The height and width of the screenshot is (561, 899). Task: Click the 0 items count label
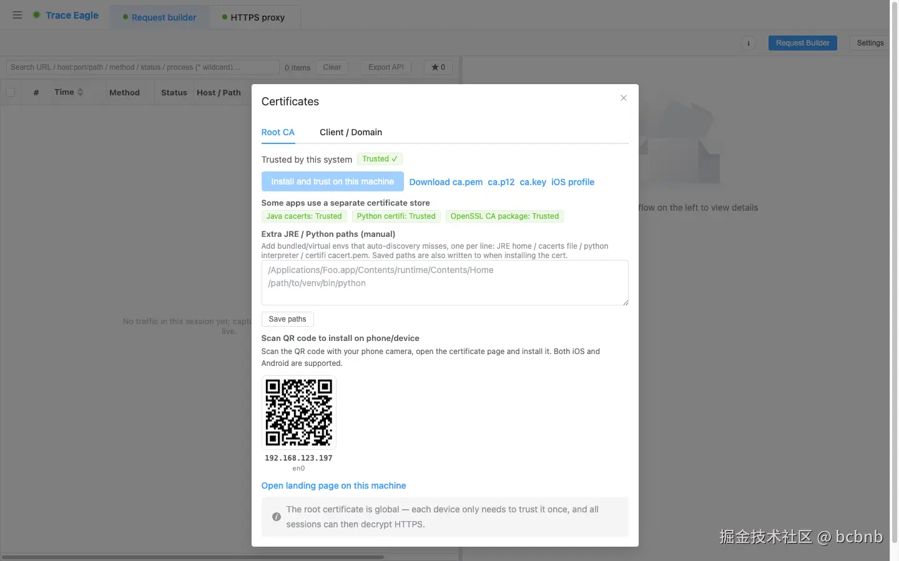(x=297, y=67)
